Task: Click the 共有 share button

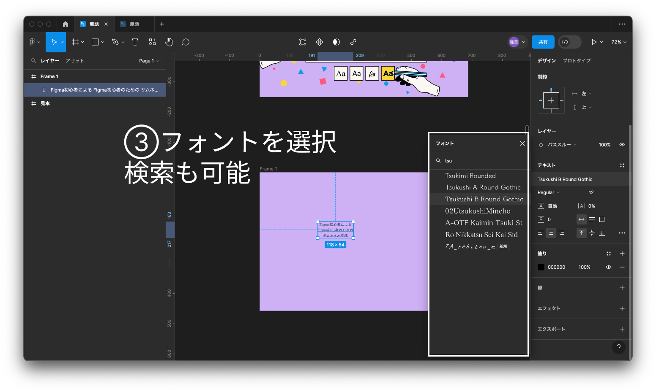Action: click(543, 42)
